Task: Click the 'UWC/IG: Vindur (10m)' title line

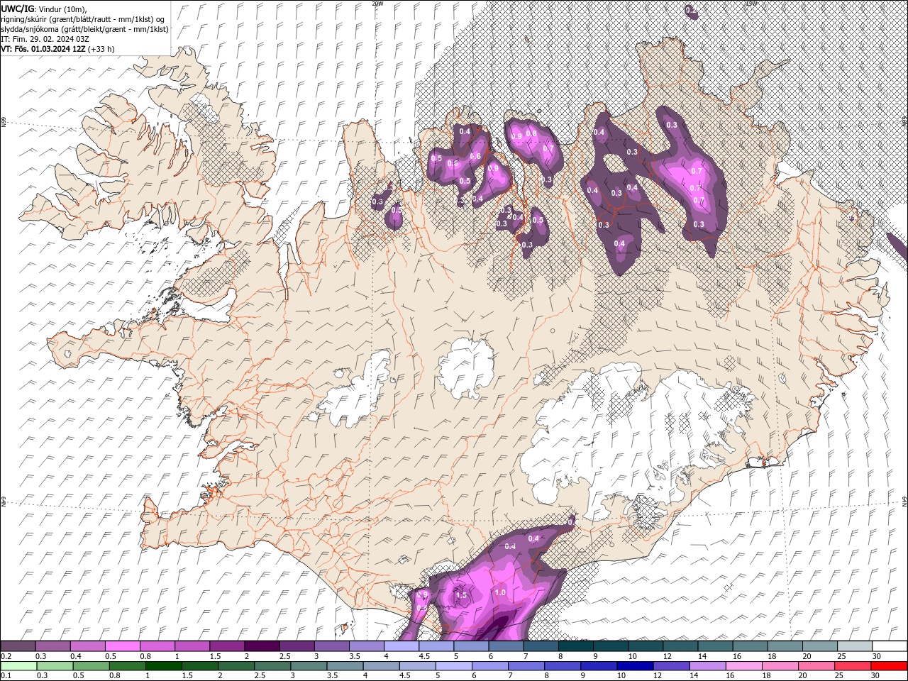Action: coord(44,8)
